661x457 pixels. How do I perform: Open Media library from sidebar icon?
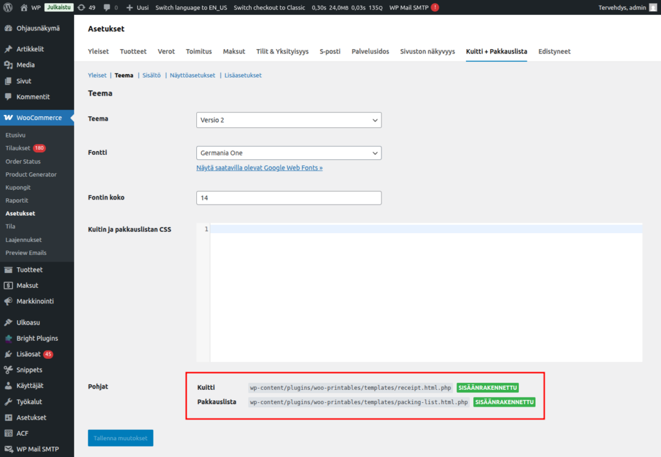8,65
